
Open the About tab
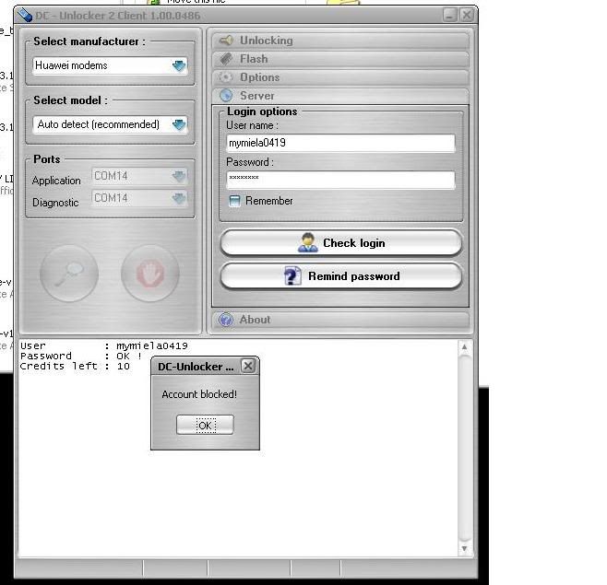[x=255, y=320]
